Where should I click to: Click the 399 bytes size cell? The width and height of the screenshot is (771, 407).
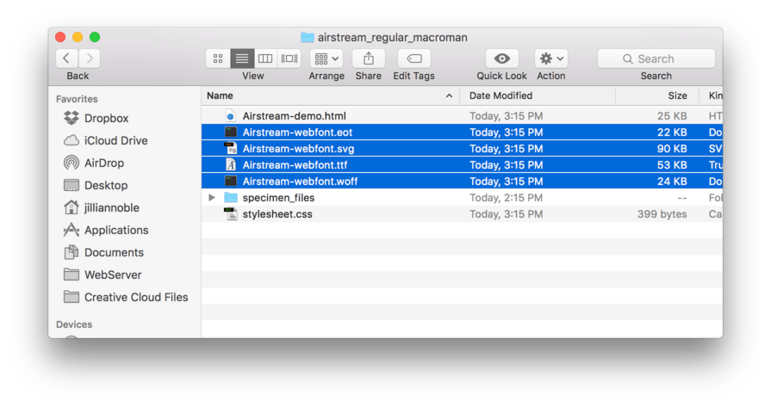(x=662, y=214)
